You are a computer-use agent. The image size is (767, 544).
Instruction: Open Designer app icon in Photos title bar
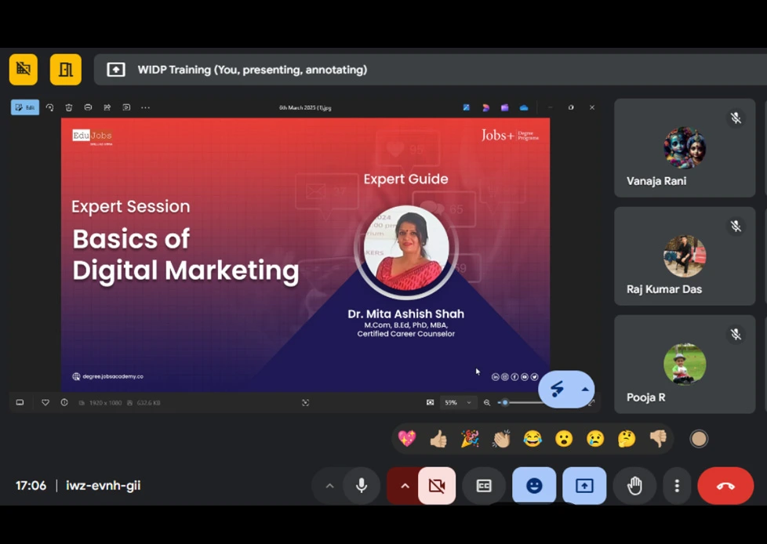[466, 107]
